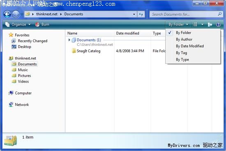This screenshot has width=226, height=151.
Task: Open Favorites in the navigation pane
Action: pyautogui.click(x=22, y=35)
